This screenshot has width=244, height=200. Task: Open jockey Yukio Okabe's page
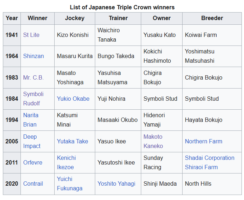click(x=73, y=99)
